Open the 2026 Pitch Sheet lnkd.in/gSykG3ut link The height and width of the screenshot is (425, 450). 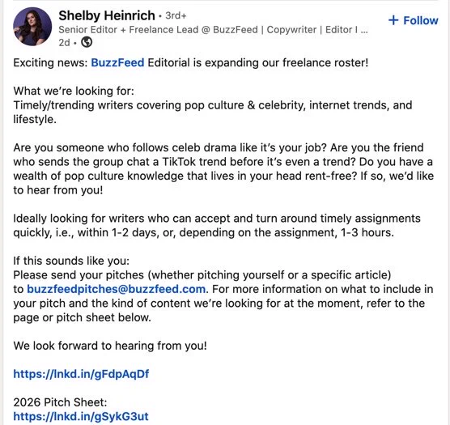click(x=81, y=416)
